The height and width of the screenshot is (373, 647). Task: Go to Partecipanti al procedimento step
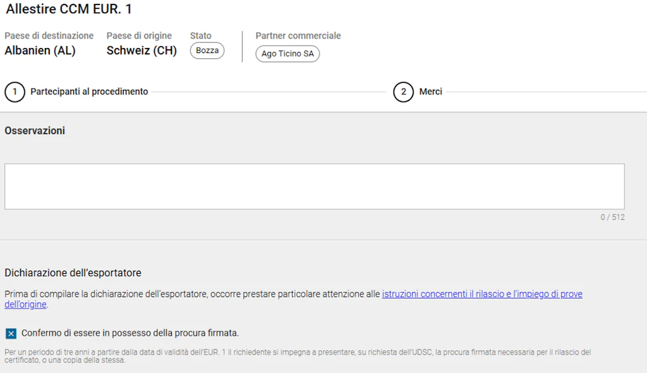pos(89,92)
